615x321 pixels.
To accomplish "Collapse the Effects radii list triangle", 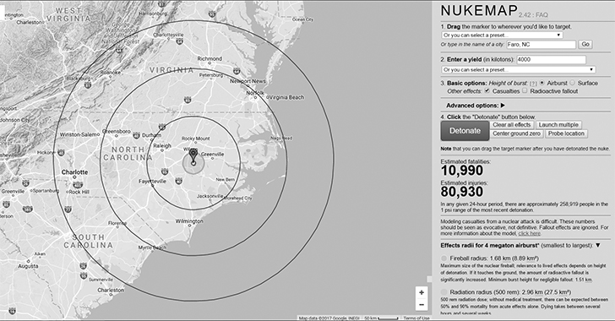I will 598,245.
